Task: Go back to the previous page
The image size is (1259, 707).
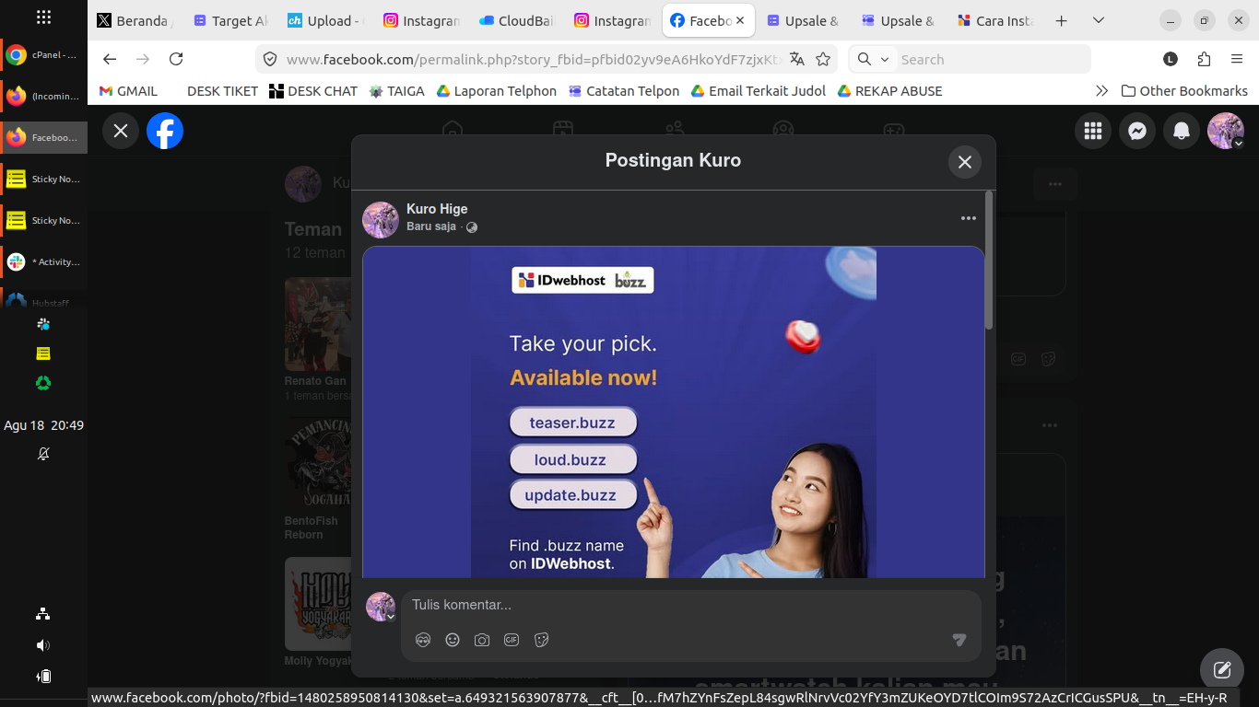Action: click(110, 59)
